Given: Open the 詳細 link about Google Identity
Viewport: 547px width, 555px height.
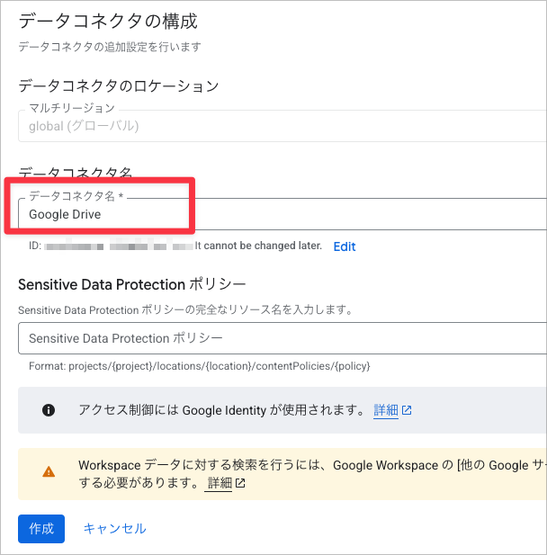Looking at the screenshot, I should 386,410.
